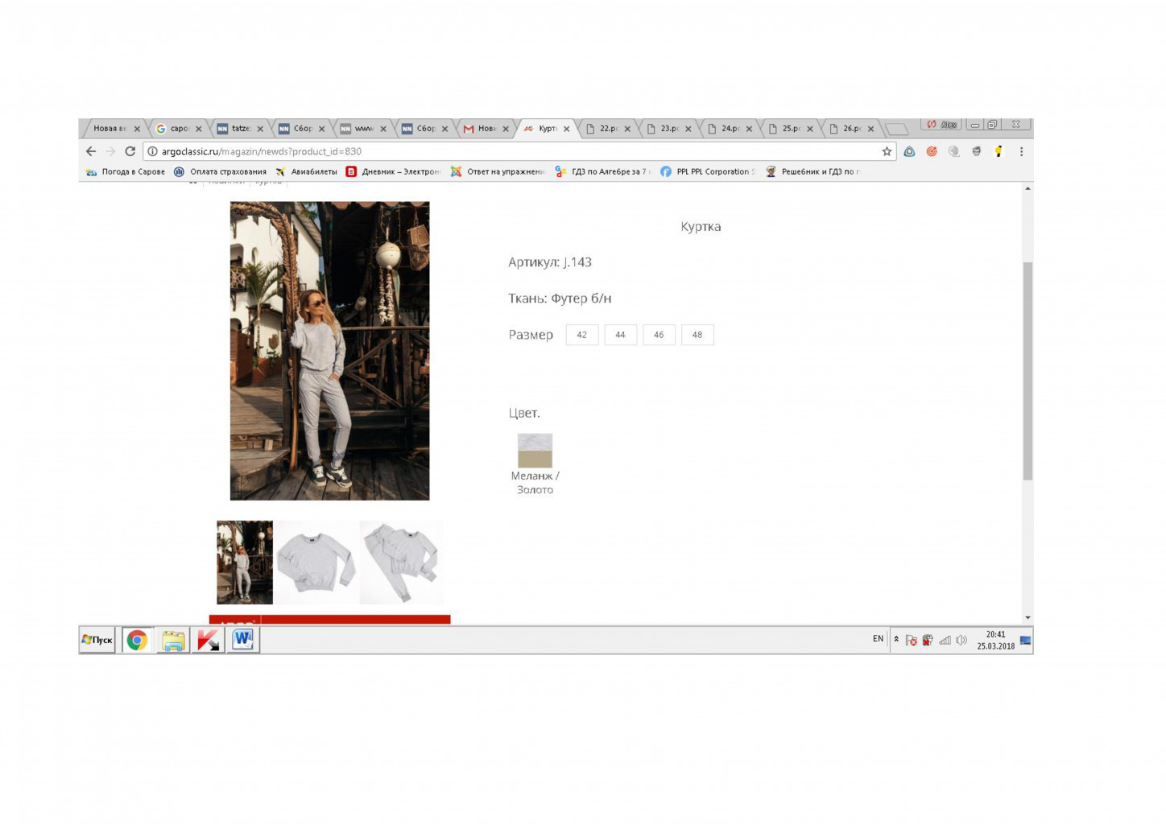The image size is (1166, 824).
Task: Show the model photo thumbnail
Action: 245,562
